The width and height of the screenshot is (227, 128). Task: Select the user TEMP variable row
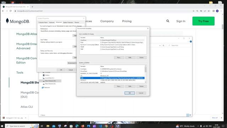(x=112, y=47)
